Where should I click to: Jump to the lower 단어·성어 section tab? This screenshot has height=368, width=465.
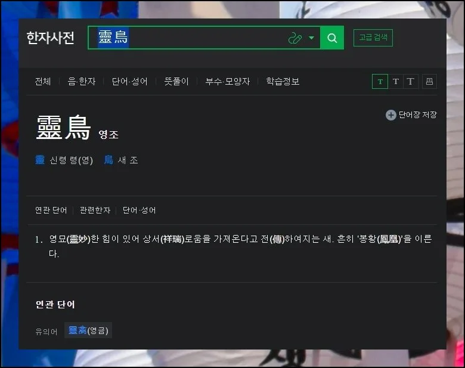pos(139,210)
